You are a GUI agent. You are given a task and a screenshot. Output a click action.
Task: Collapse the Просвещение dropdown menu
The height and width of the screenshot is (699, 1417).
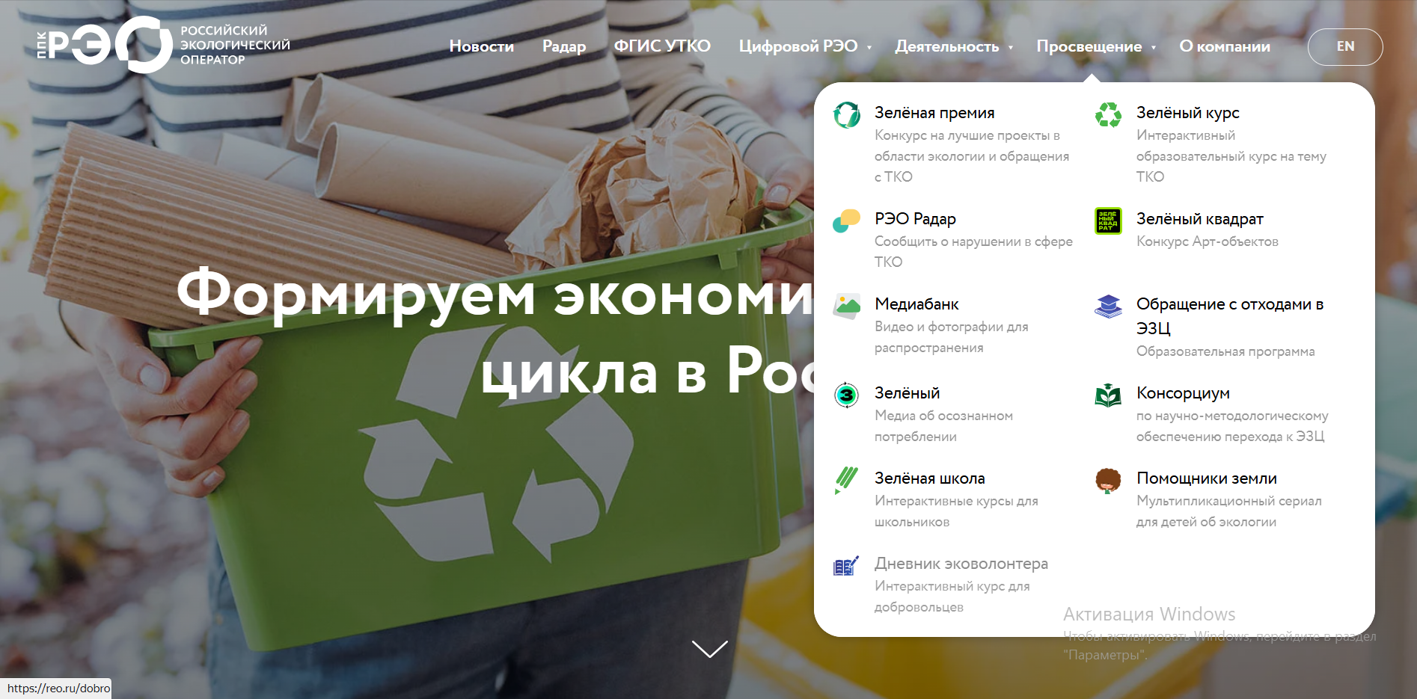1095,46
